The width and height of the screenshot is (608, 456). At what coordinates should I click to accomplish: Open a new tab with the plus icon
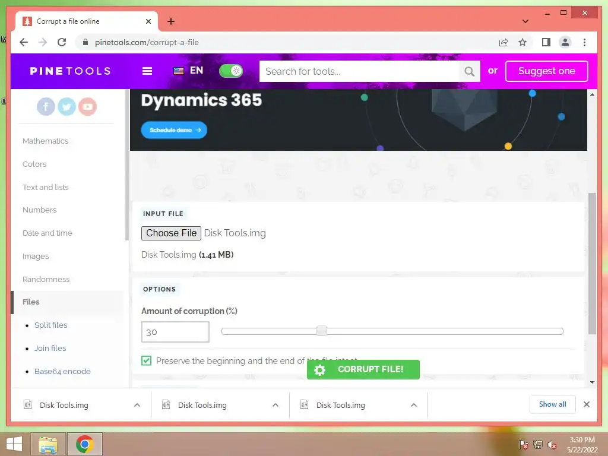[x=171, y=21]
